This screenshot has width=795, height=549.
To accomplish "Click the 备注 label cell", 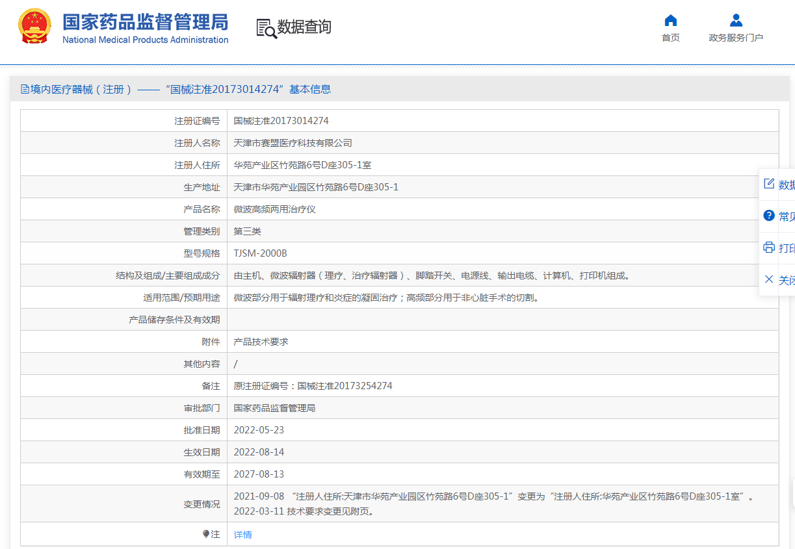I will point(124,386).
